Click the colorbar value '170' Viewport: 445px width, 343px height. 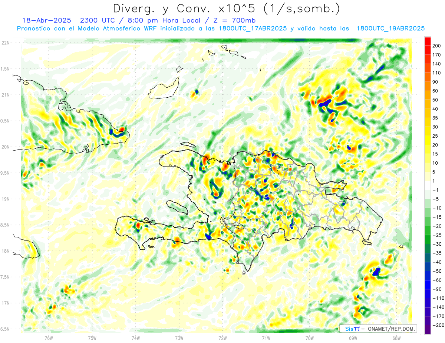(436, 55)
